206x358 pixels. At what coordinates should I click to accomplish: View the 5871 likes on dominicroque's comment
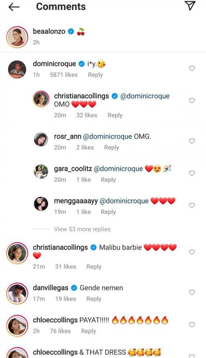coord(64,75)
